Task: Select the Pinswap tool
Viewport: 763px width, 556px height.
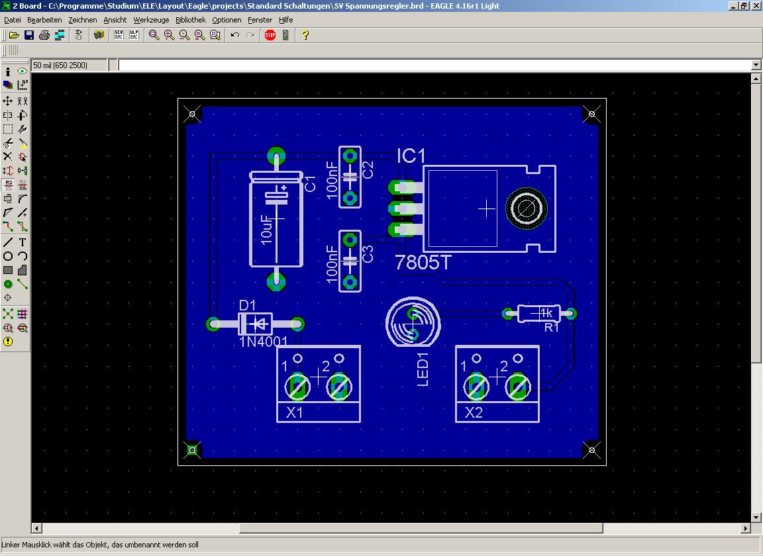Action: 8,171
